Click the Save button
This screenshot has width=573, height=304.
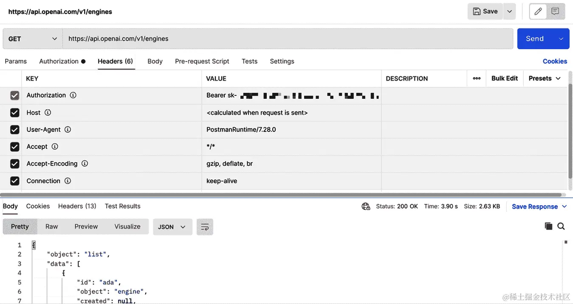(485, 11)
